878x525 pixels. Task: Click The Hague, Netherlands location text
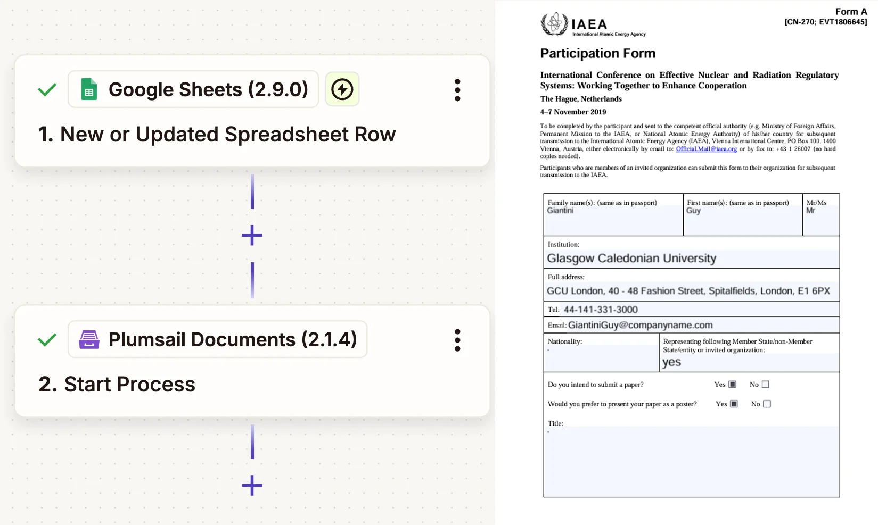(581, 99)
